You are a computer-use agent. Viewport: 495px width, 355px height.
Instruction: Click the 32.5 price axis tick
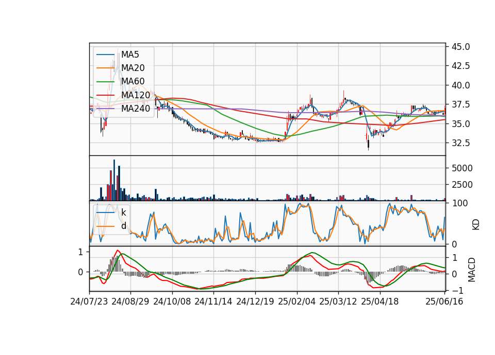click(x=461, y=143)
